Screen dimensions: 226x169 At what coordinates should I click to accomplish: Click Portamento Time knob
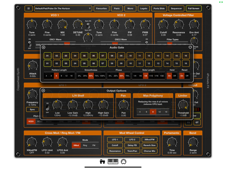coord(172,142)
